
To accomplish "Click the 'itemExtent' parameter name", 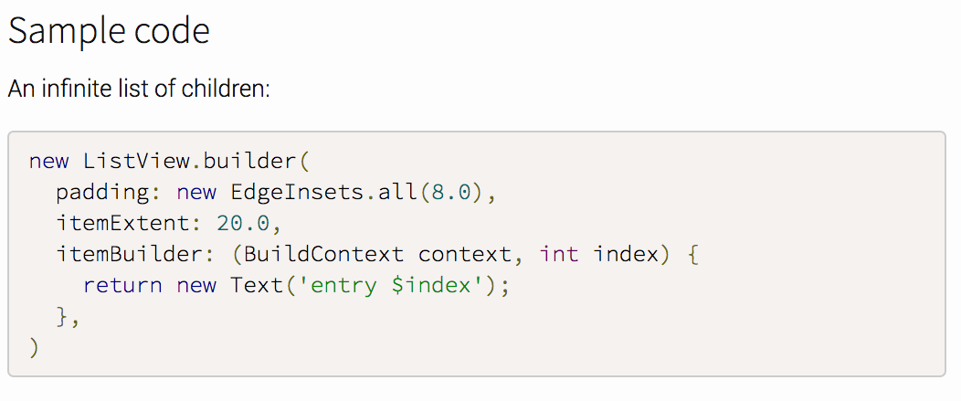I will (x=122, y=223).
